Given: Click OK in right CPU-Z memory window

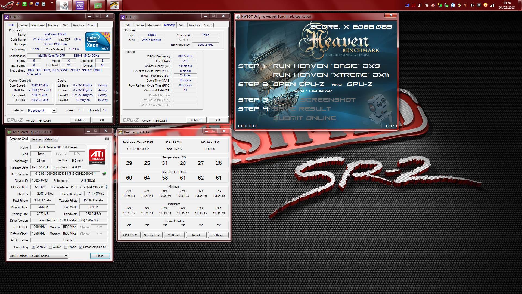Looking at the screenshot, I should point(218,120).
